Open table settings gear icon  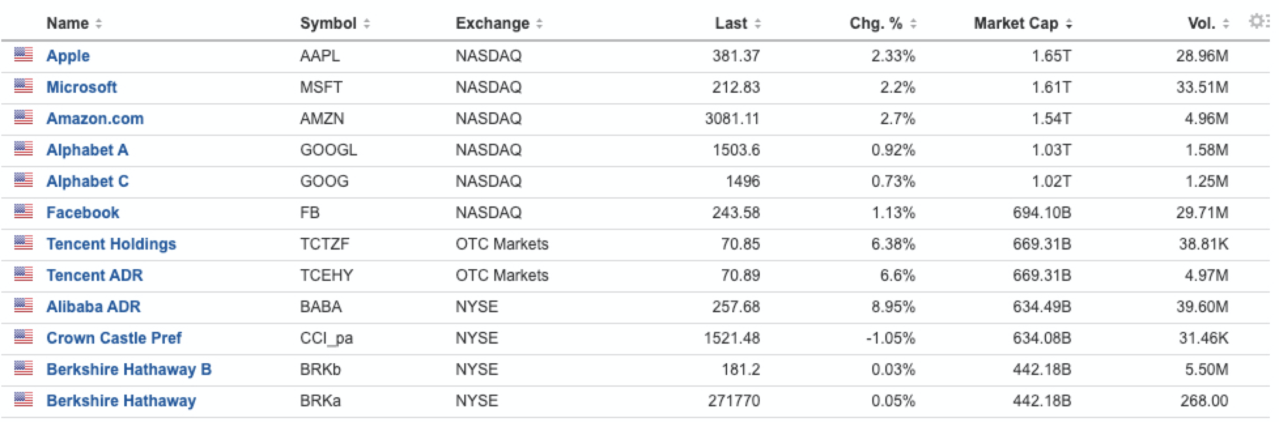click(x=1257, y=21)
